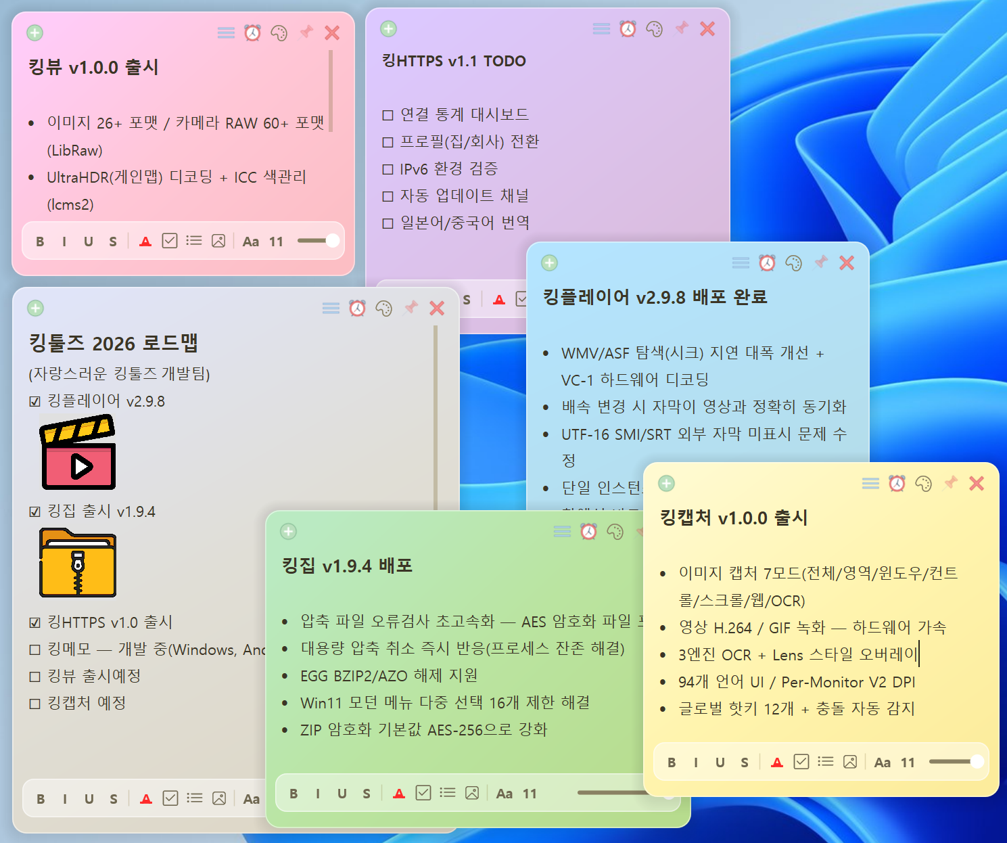Click the scrollbar in the 킹뷰 note
Screen dimensions: 1007x843
tap(331, 91)
